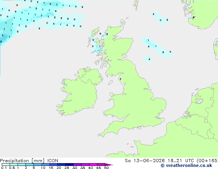Select the legend swatch between 0.1 and 0.5

6,165
